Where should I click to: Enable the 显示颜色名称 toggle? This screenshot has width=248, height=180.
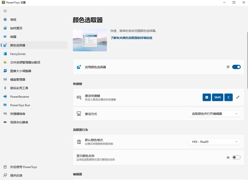pyautogui.click(x=236, y=157)
